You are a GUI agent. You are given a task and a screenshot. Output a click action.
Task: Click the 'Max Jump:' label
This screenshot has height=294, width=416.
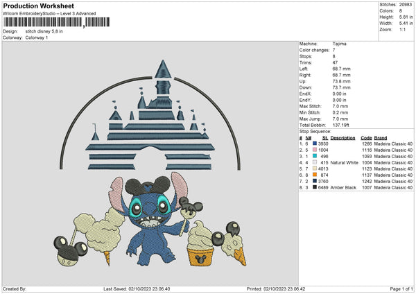[310, 119]
